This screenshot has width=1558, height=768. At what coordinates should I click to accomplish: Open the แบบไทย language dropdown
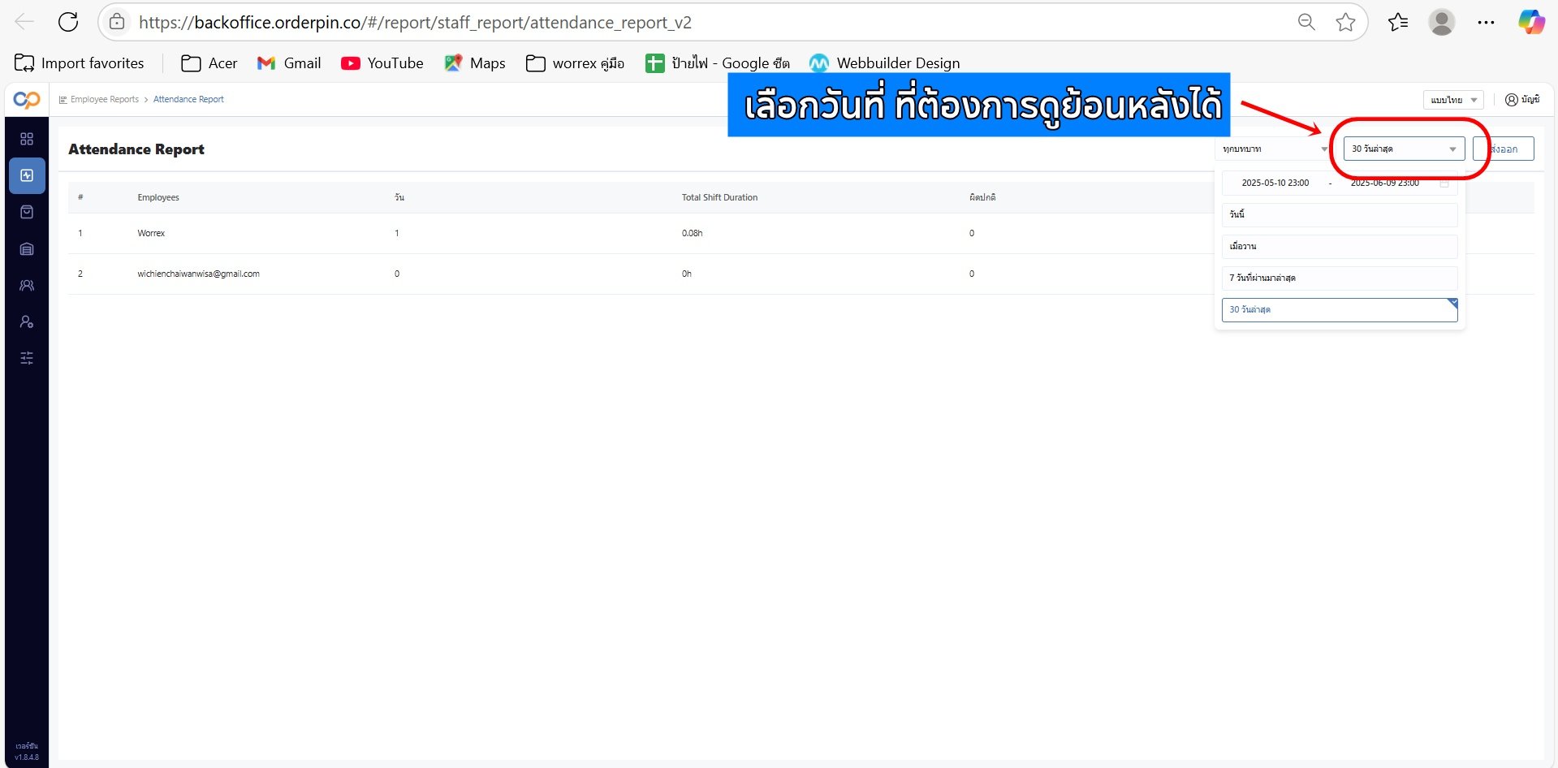coord(1453,100)
